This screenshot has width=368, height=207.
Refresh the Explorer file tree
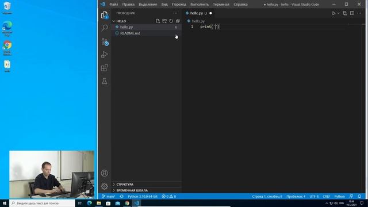click(171, 21)
